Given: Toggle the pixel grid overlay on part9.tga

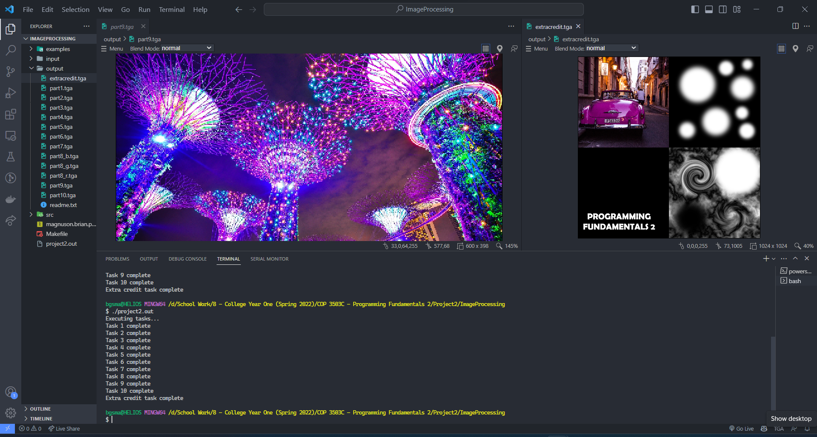Looking at the screenshot, I should point(486,48).
